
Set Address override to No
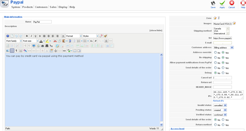coord(215,52)
